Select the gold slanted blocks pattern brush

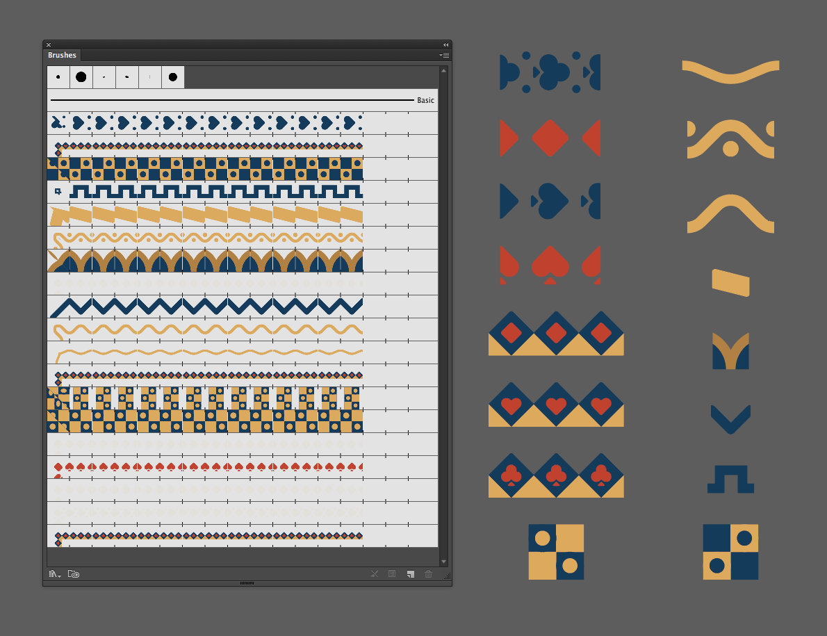tap(243, 215)
